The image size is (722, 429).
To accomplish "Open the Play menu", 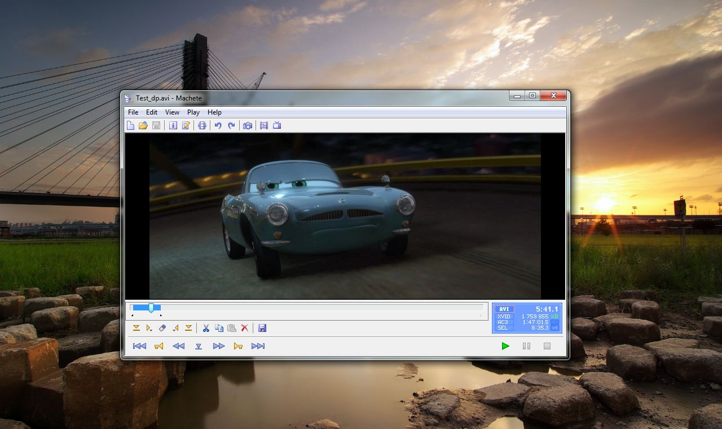I will pos(193,112).
